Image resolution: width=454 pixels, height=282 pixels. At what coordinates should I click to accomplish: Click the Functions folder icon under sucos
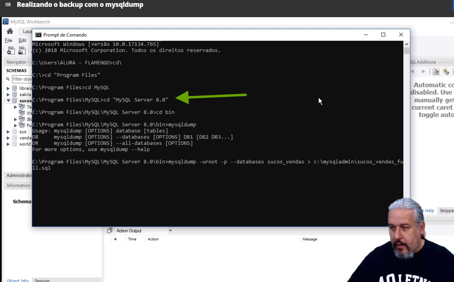tap(22, 125)
